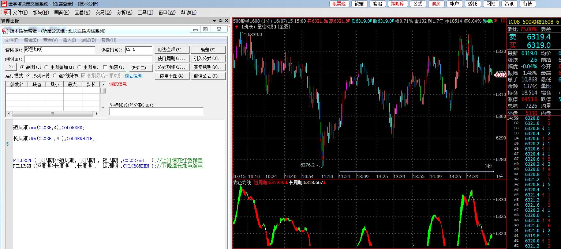Close the 管理面板 panel with the X icon
The image size is (561, 249).
point(227,21)
